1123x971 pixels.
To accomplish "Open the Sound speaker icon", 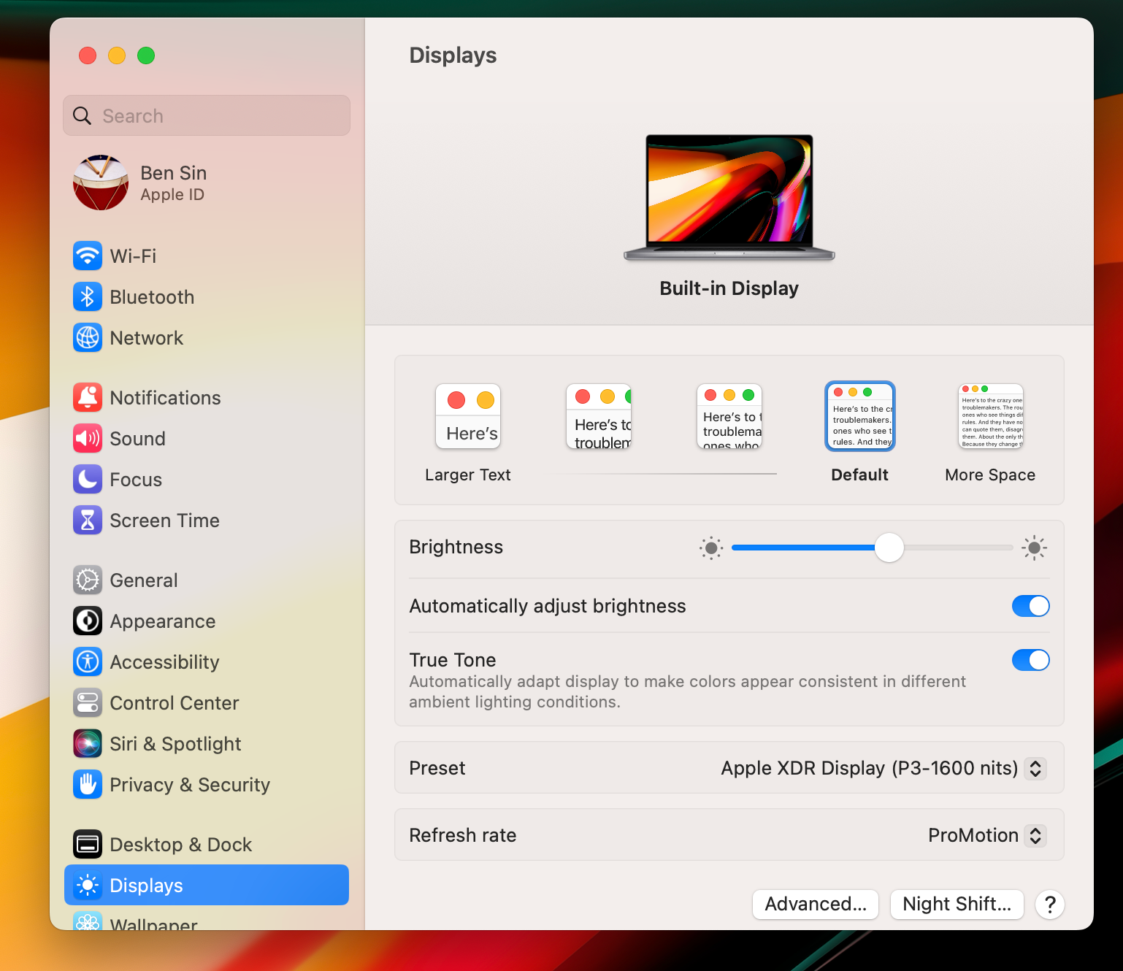I will 88,438.
